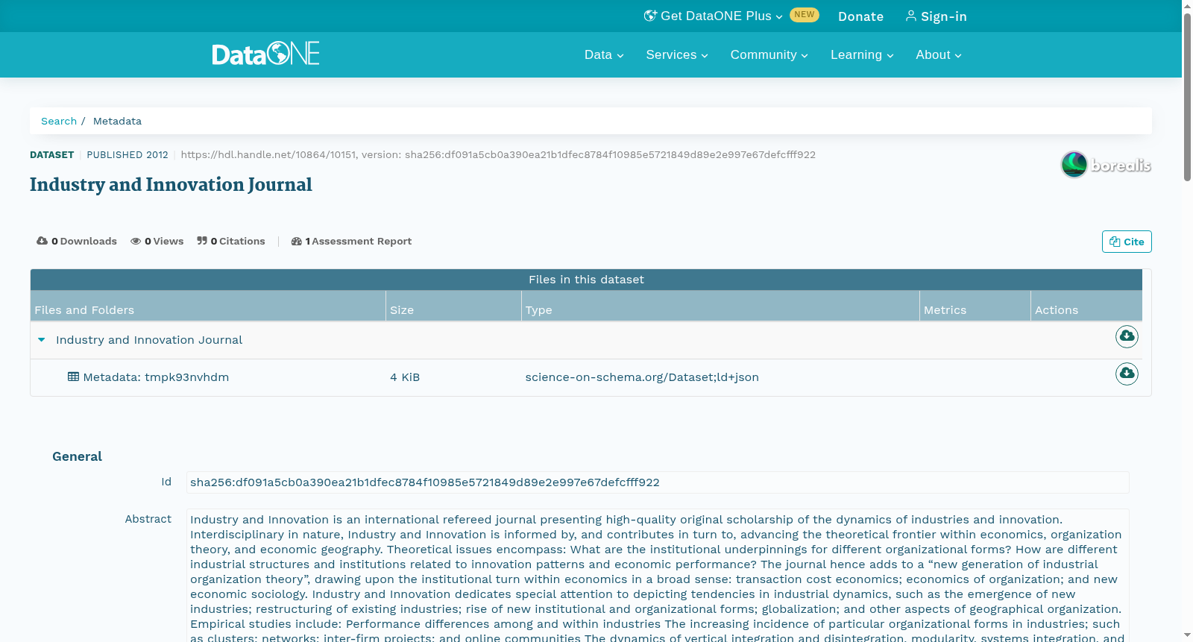
Task: Click the sha256 Id value field
Action: pos(658,482)
